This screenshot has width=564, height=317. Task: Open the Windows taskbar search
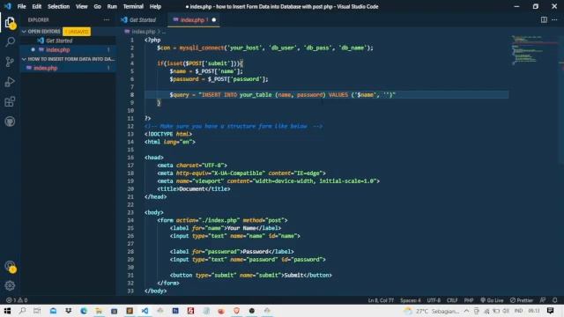point(22,311)
